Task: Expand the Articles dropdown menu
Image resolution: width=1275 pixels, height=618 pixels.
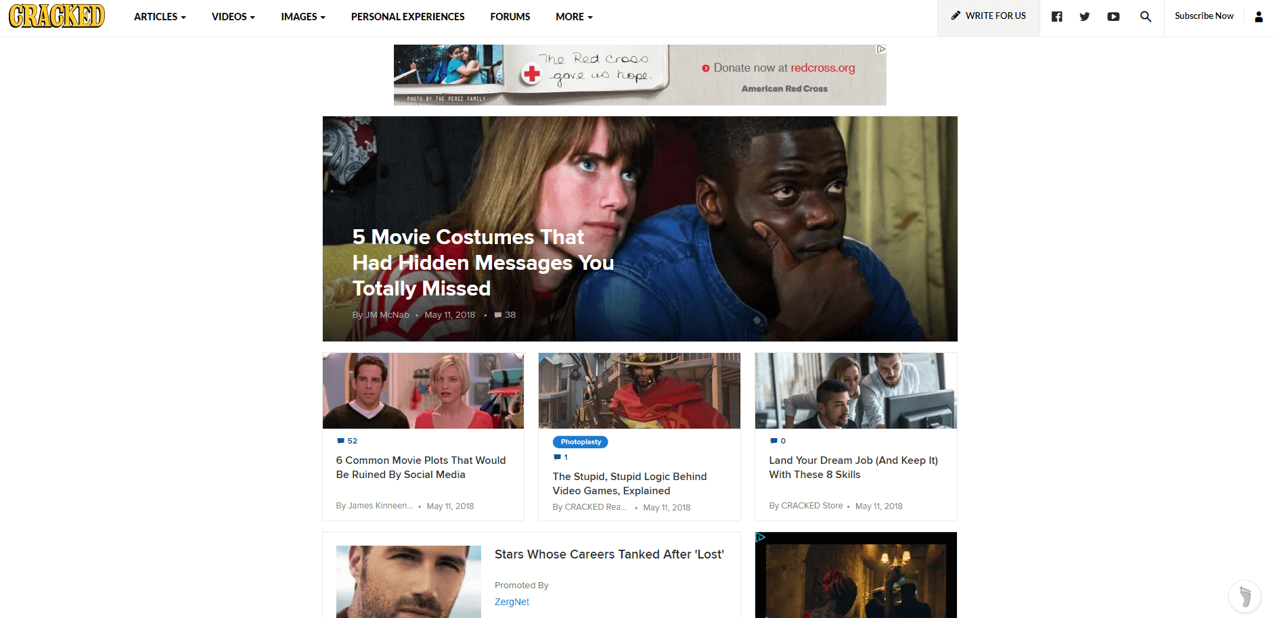Action: click(160, 17)
